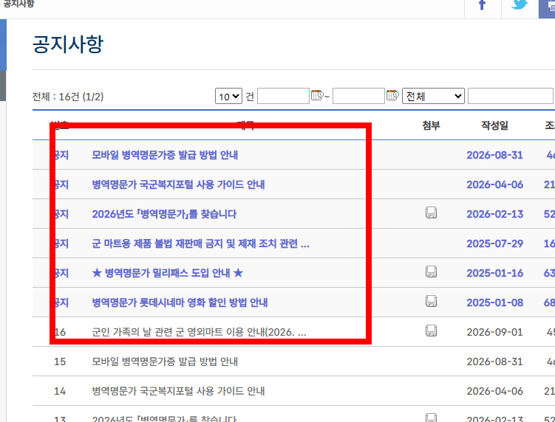
Task: Click the 작성일 column header
Action: pyautogui.click(x=494, y=125)
